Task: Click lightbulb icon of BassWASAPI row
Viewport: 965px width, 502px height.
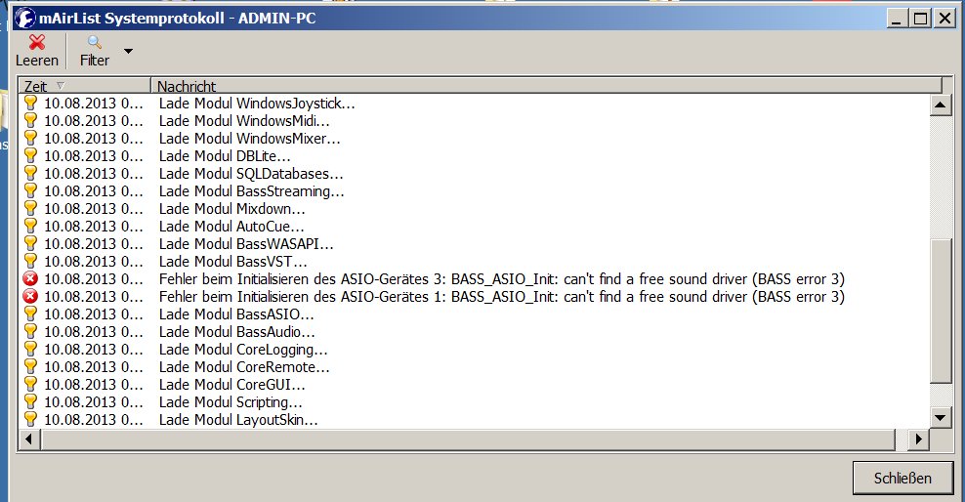Action: 30,243
